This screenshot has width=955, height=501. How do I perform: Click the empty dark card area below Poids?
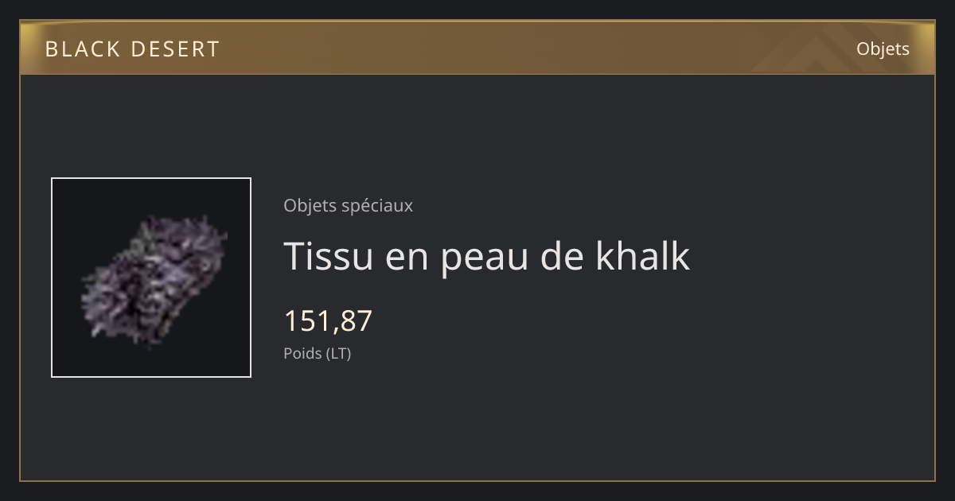coord(477,421)
